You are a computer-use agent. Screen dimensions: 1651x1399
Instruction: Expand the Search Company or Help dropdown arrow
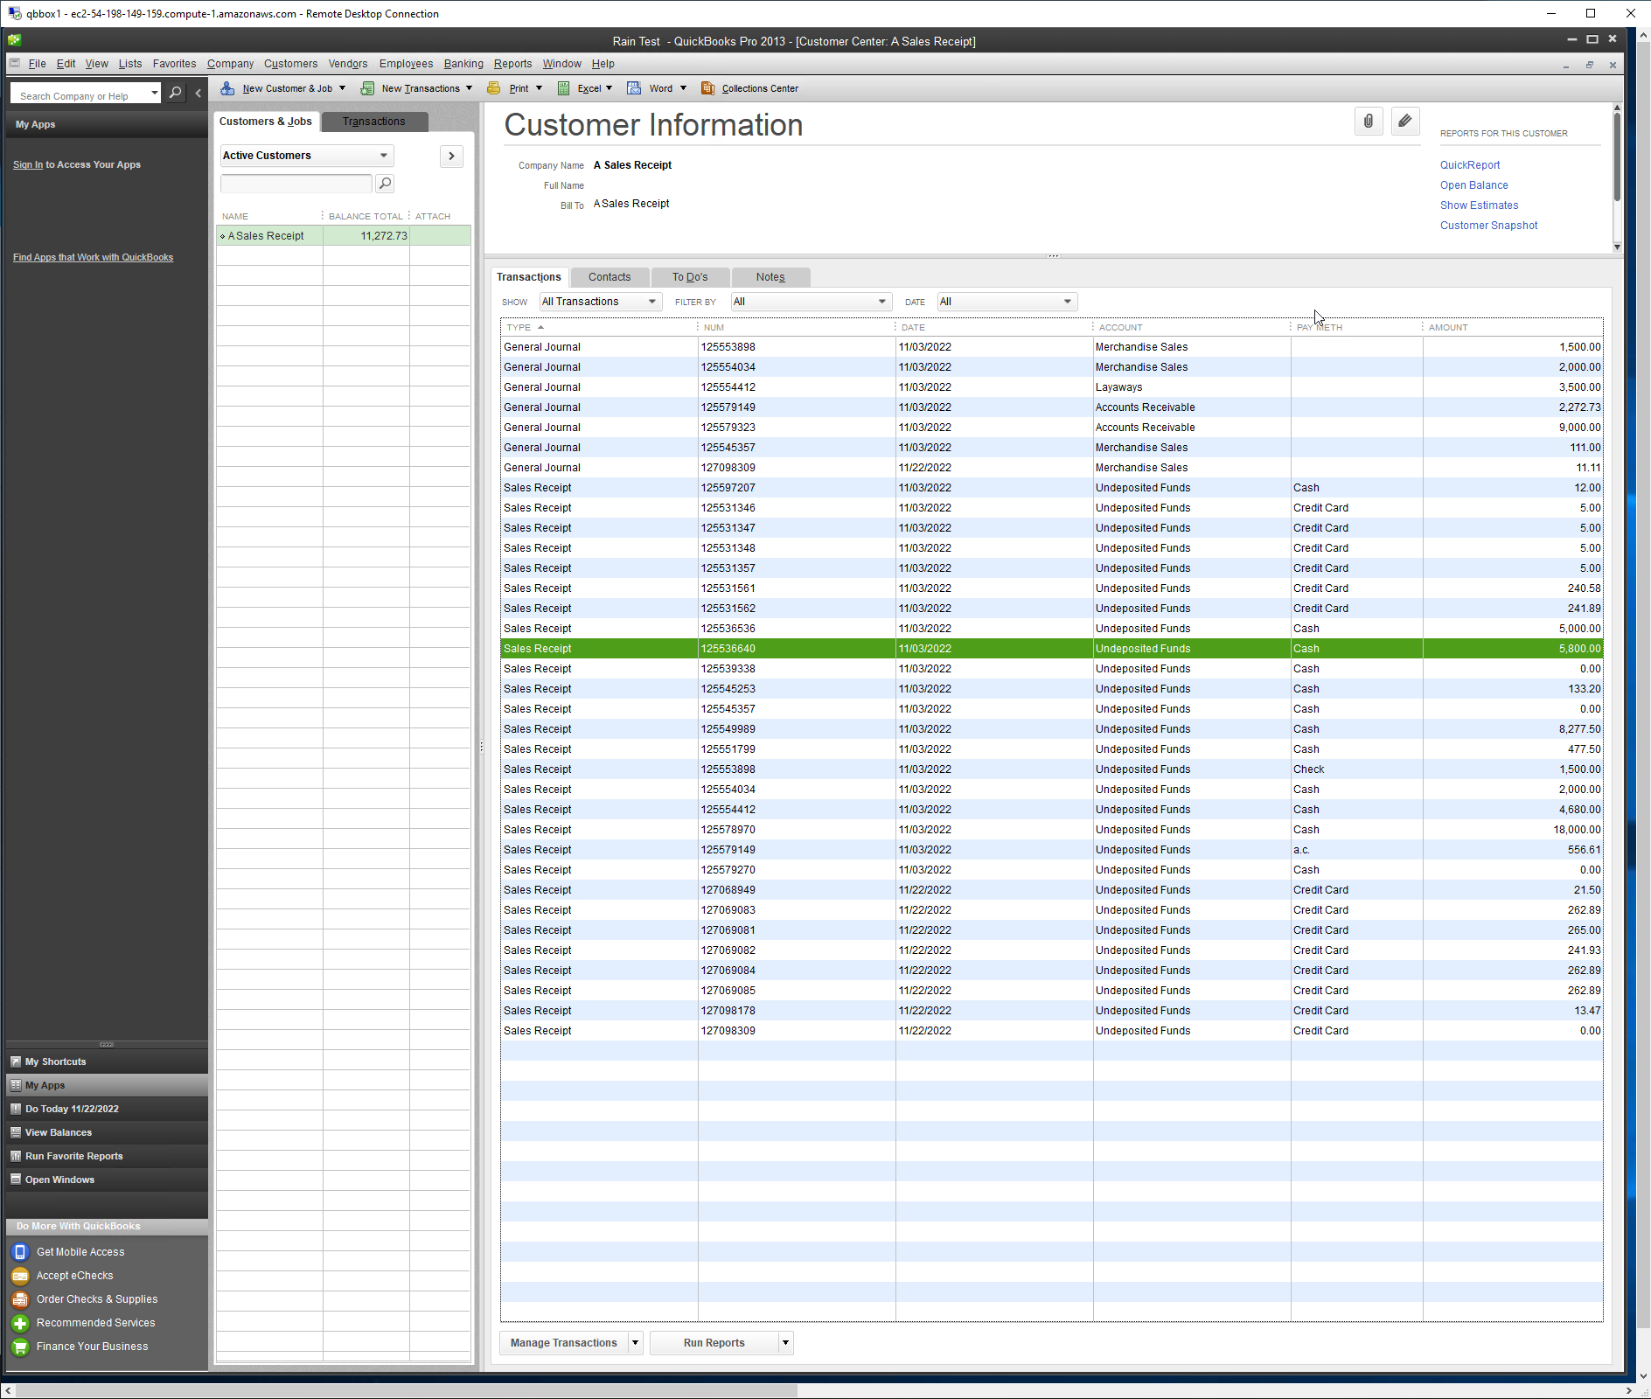[154, 93]
